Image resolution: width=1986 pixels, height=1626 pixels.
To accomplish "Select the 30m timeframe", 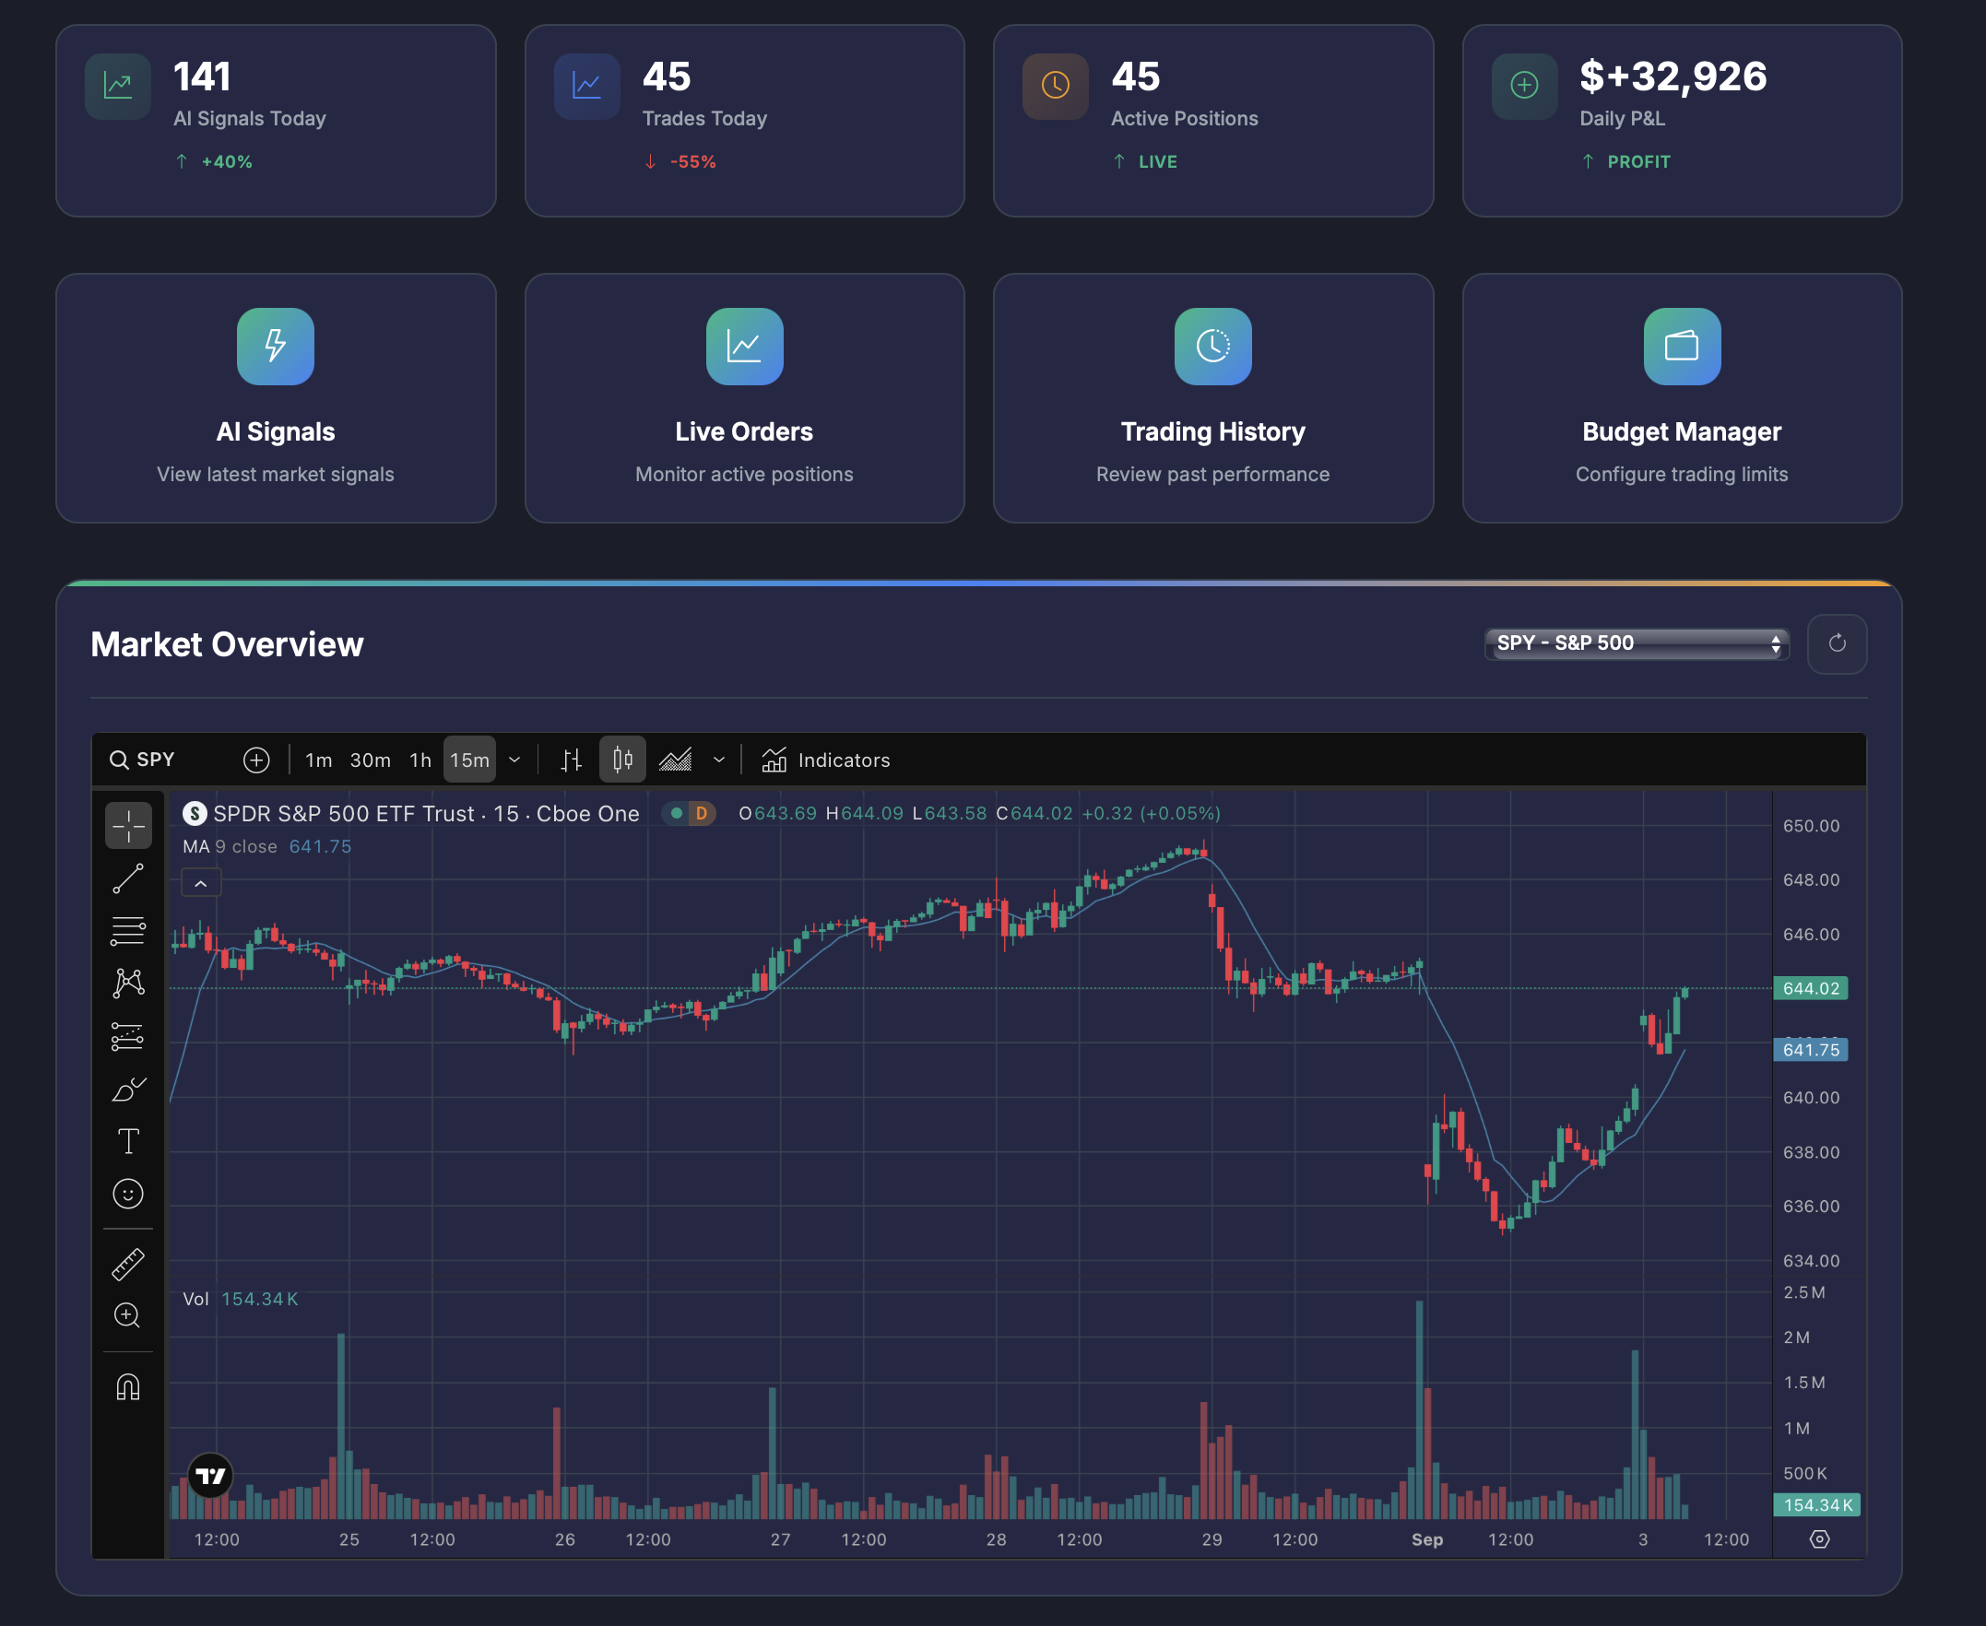I will [x=370, y=760].
